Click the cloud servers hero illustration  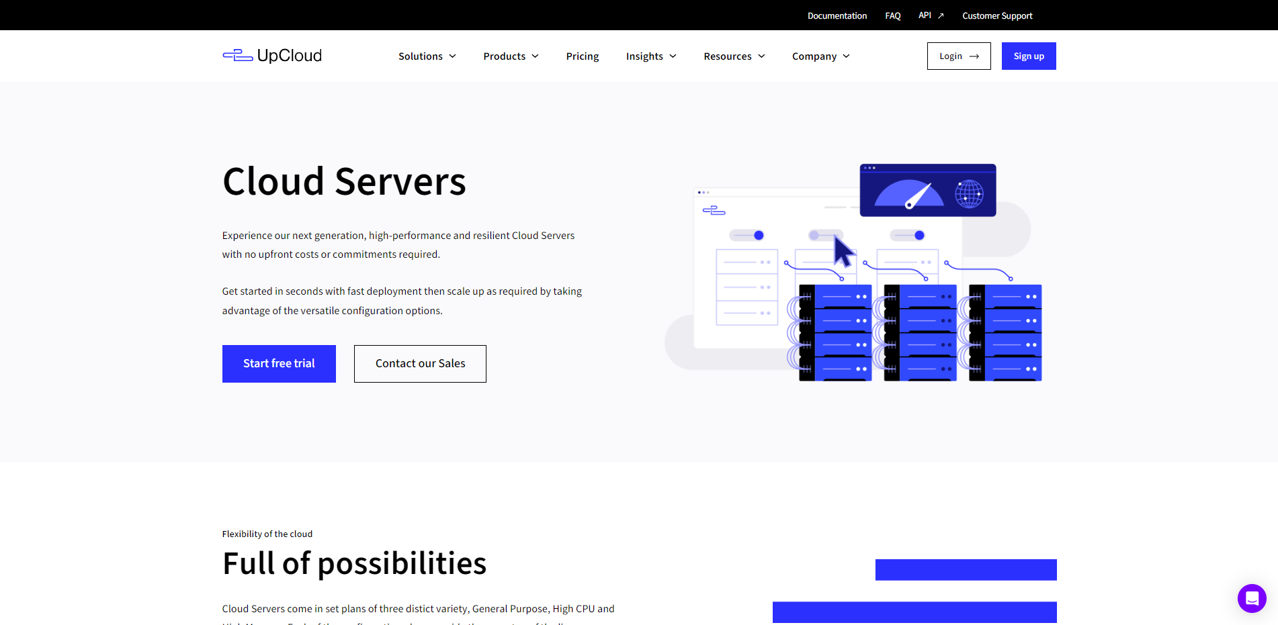853,273
